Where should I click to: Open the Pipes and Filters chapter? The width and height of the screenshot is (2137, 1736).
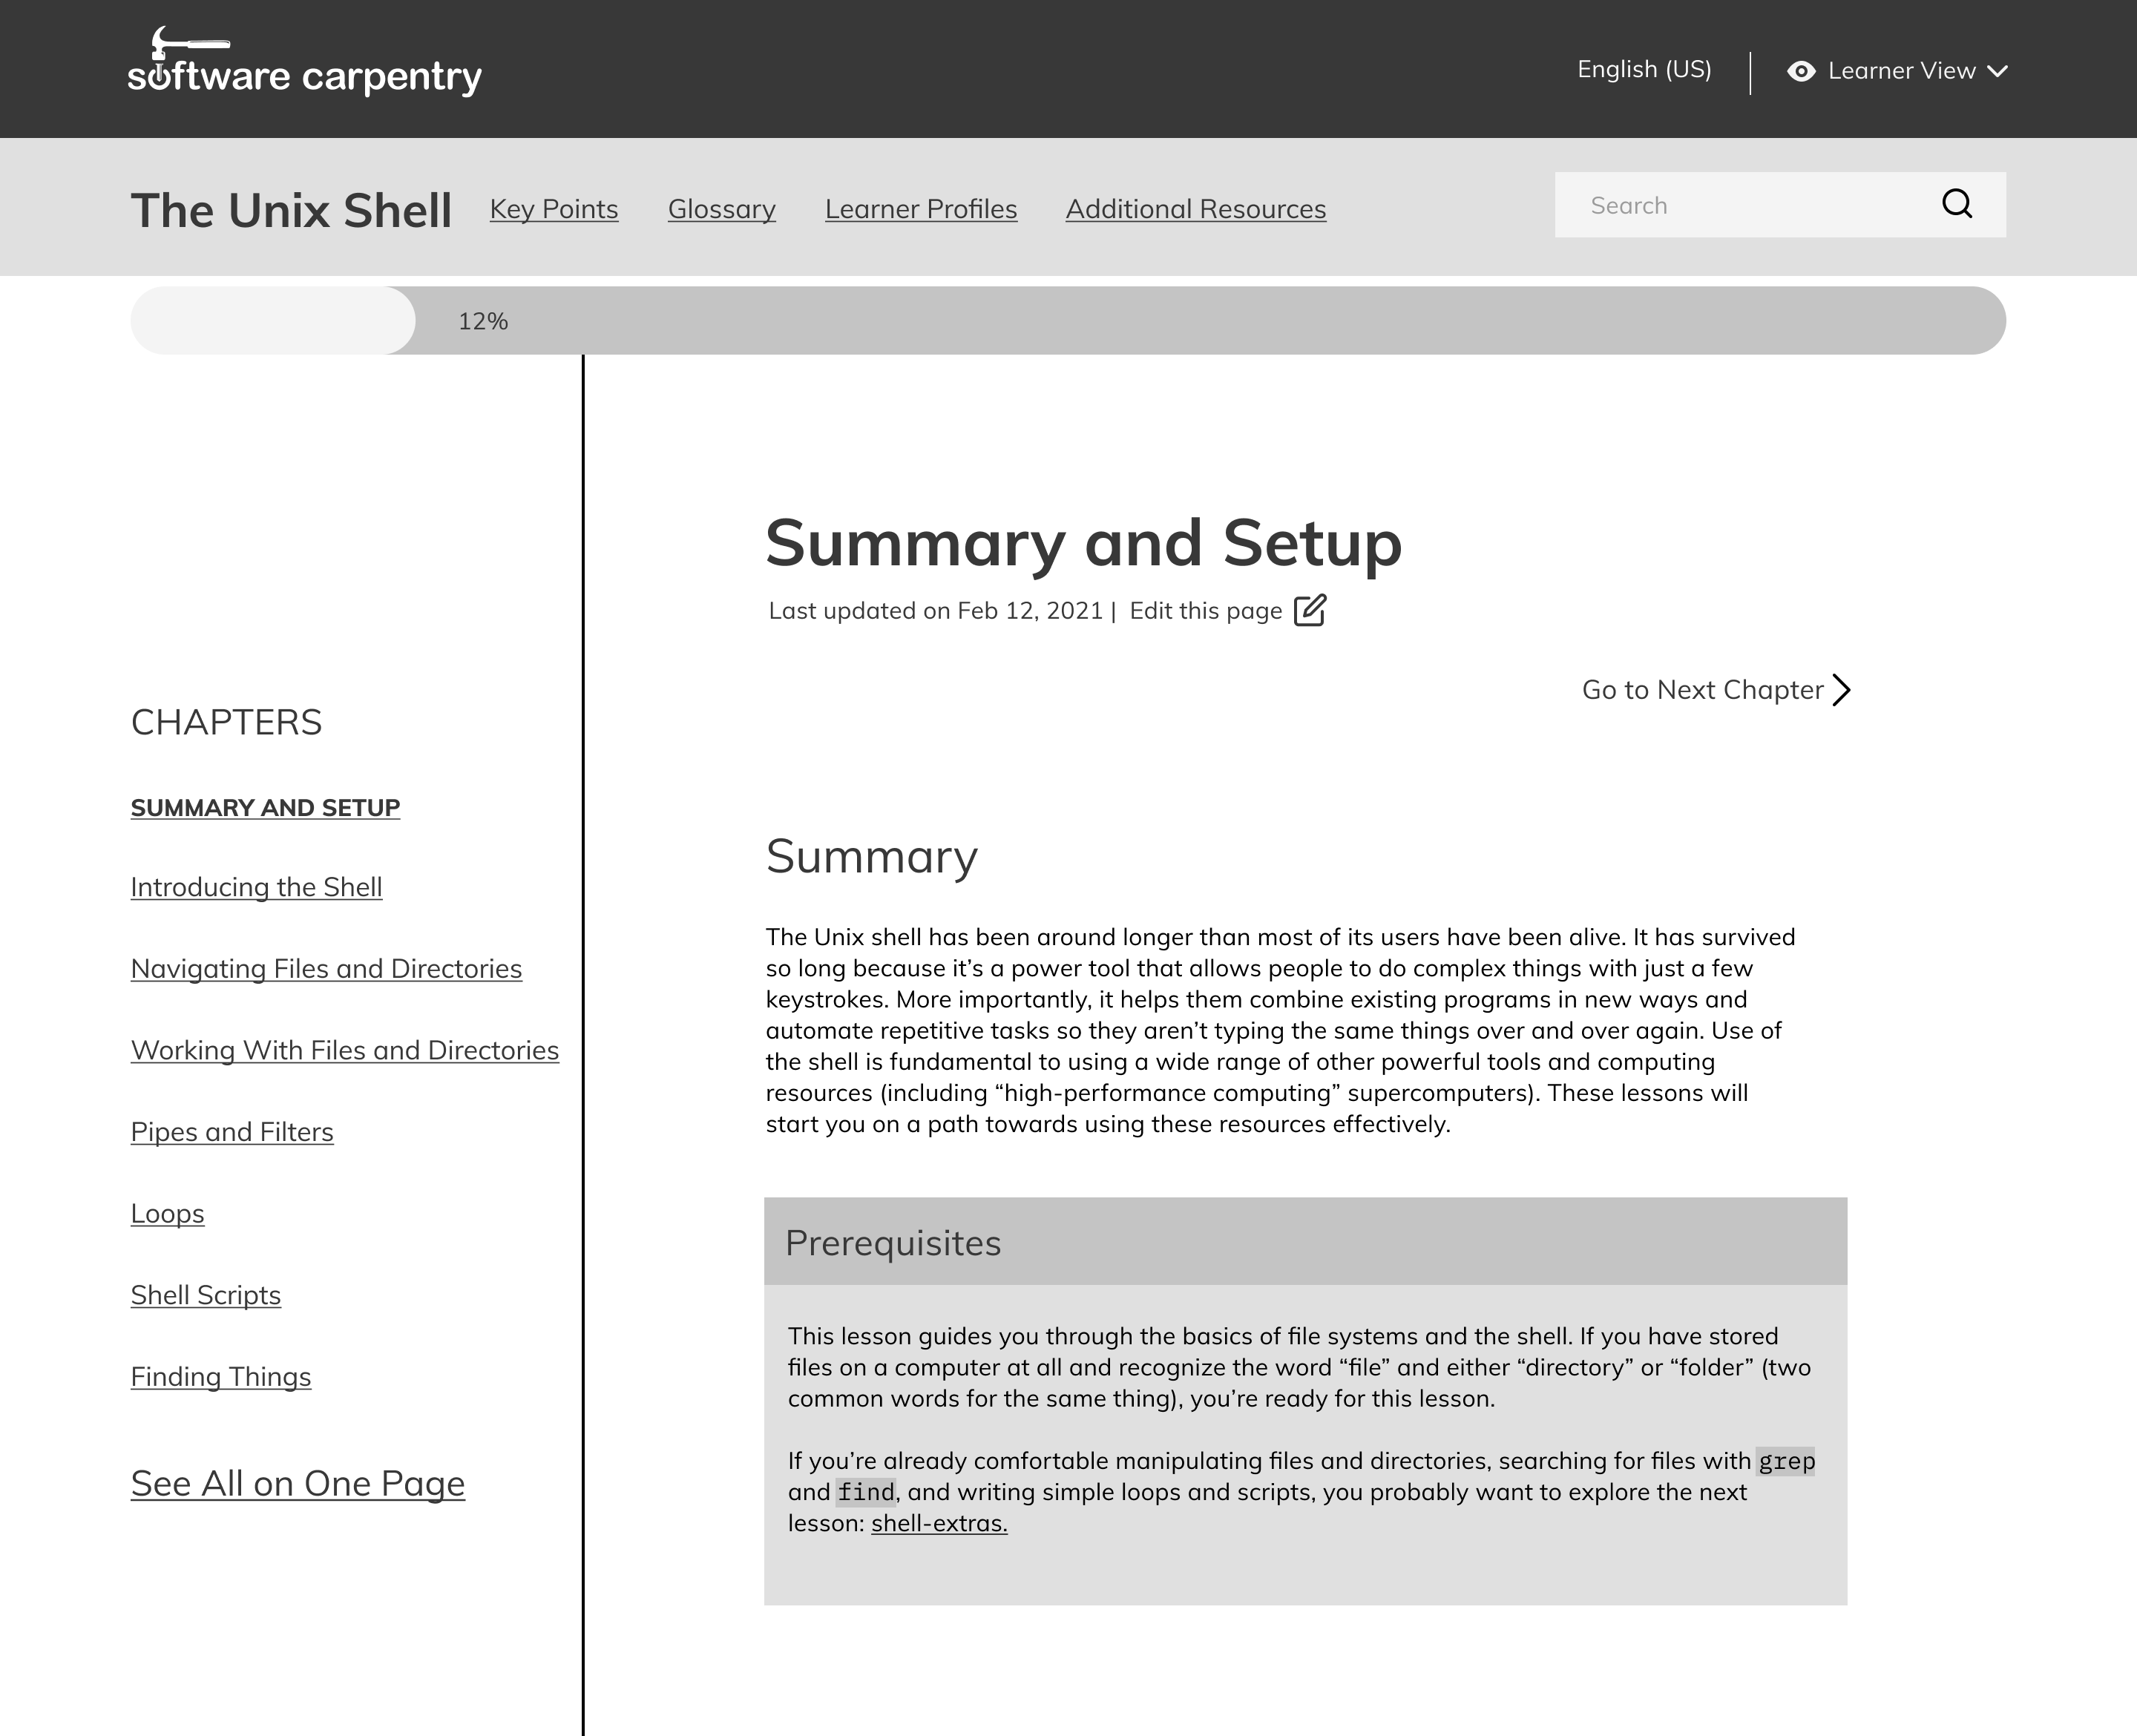(x=232, y=1131)
